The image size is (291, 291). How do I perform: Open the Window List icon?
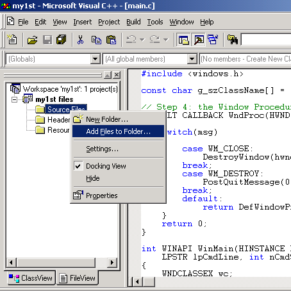click(x=213, y=40)
